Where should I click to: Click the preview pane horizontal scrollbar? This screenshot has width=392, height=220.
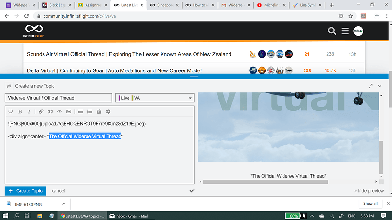click(x=265, y=182)
